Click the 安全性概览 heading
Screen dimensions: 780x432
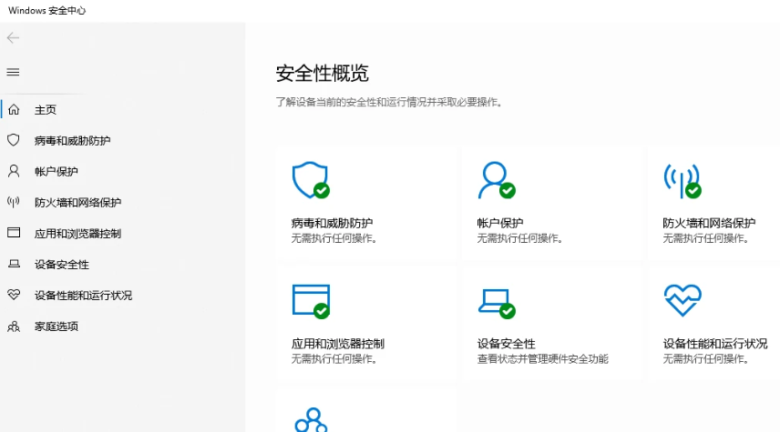pos(323,74)
